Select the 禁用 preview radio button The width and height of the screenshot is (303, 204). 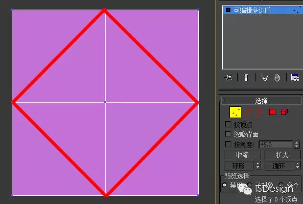tap(224, 185)
